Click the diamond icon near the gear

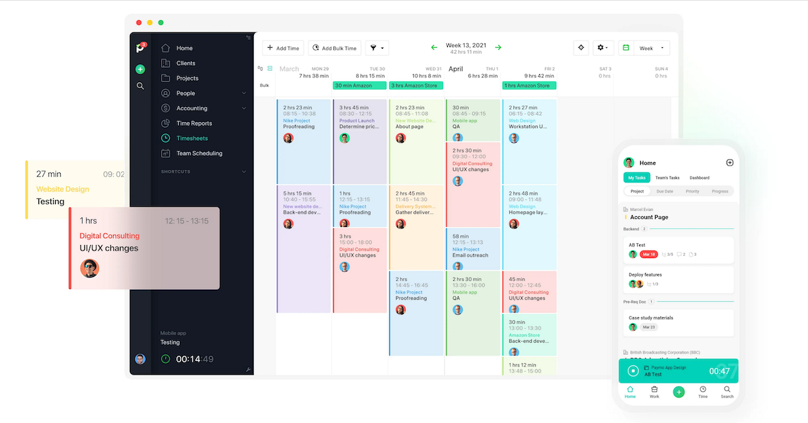pyautogui.click(x=580, y=48)
